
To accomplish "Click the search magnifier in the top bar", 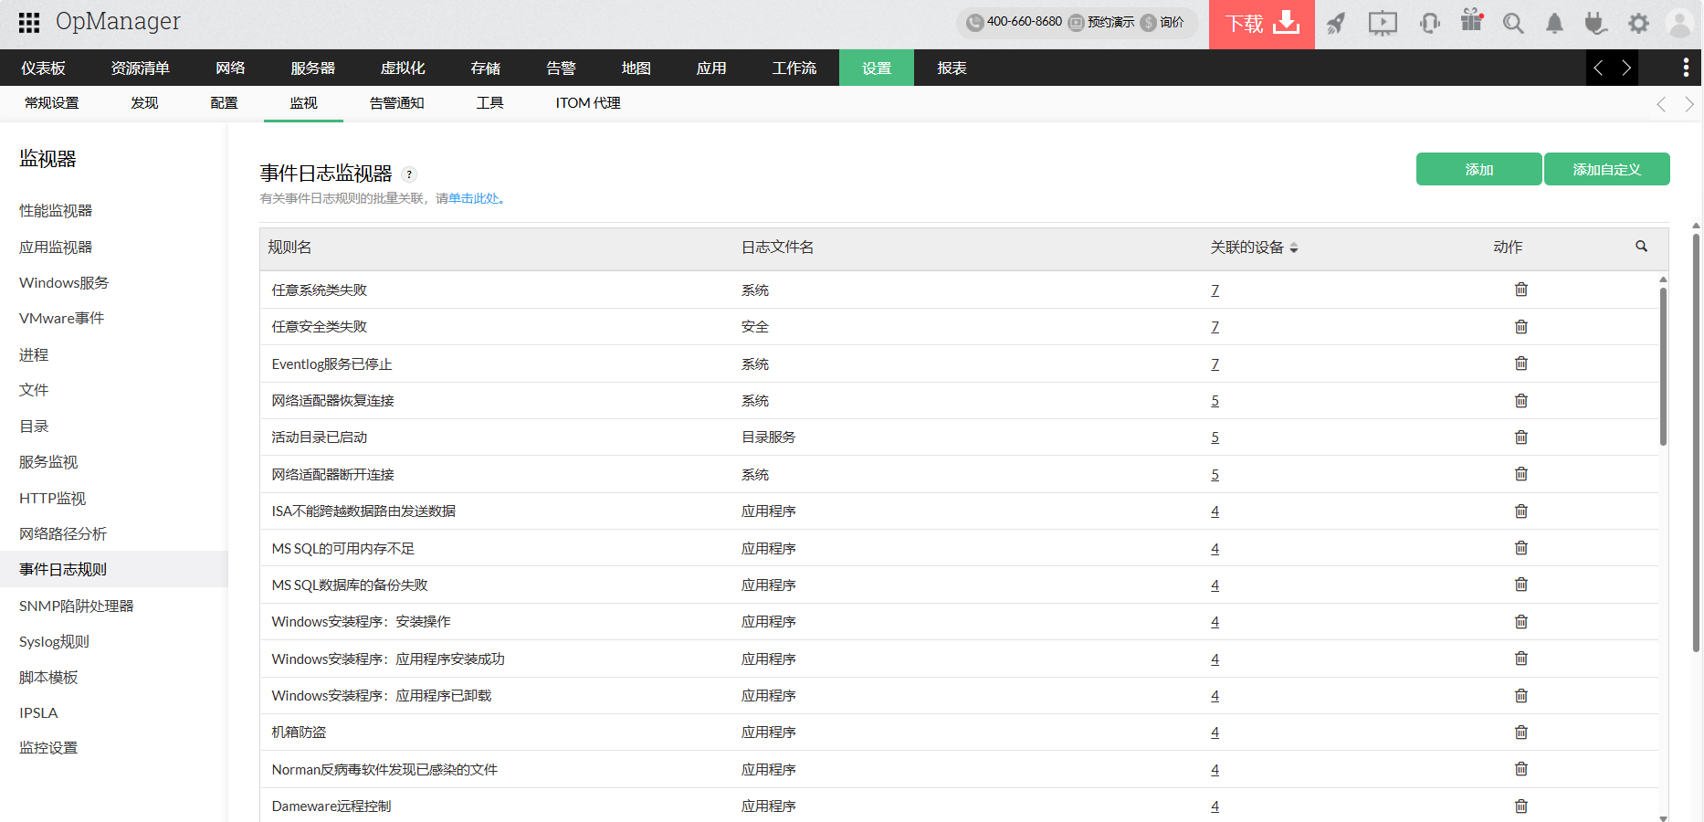I will pyautogui.click(x=1512, y=23).
